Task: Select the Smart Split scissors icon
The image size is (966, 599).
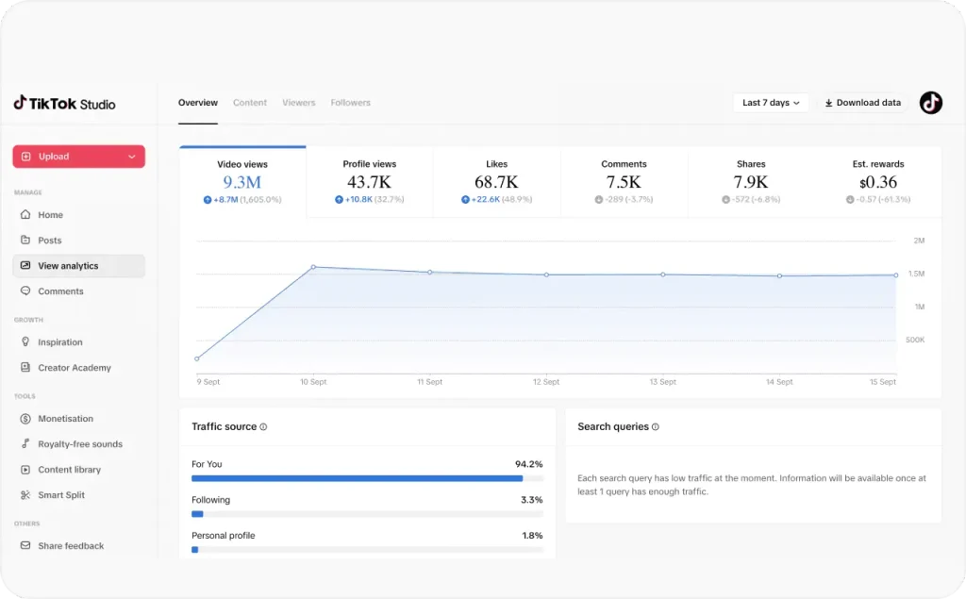Action: 25,495
